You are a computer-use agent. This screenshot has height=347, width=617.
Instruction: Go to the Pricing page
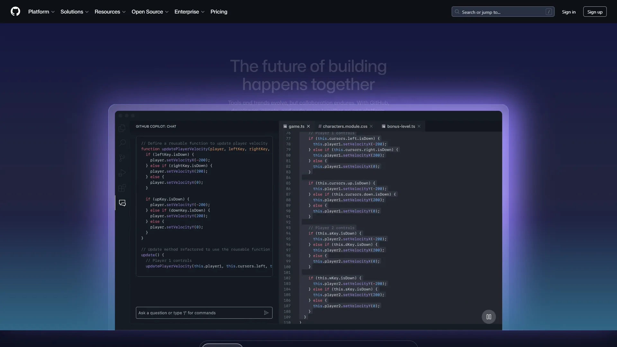pos(219,12)
